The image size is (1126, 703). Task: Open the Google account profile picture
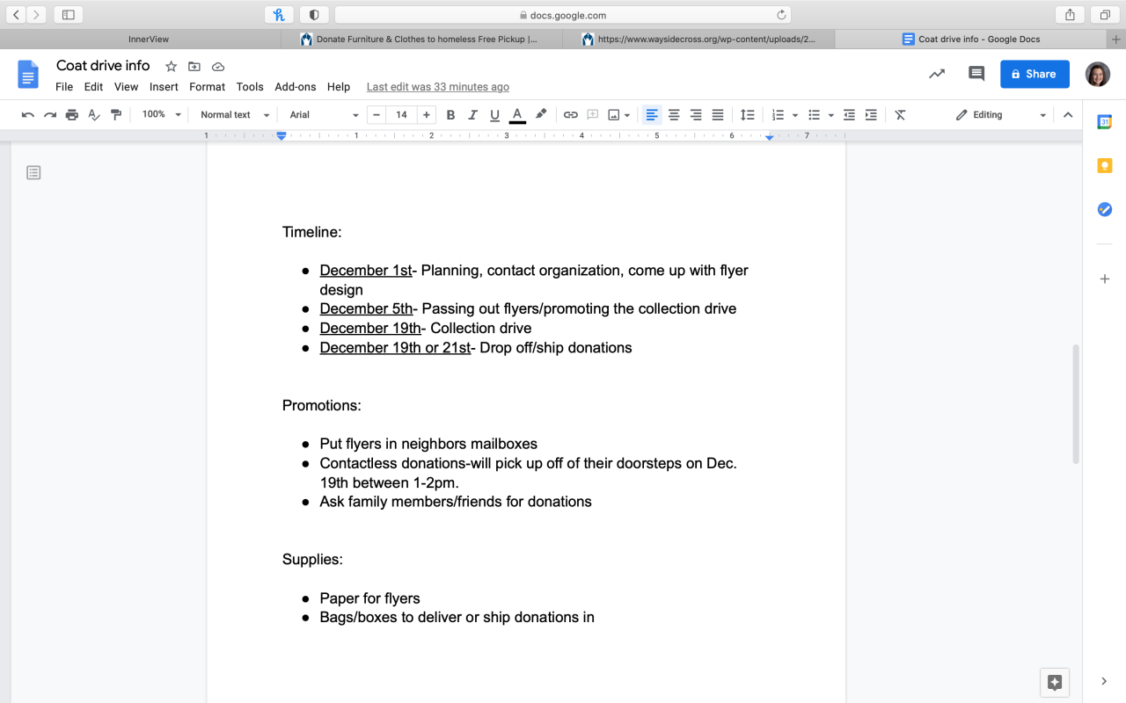[x=1098, y=74]
